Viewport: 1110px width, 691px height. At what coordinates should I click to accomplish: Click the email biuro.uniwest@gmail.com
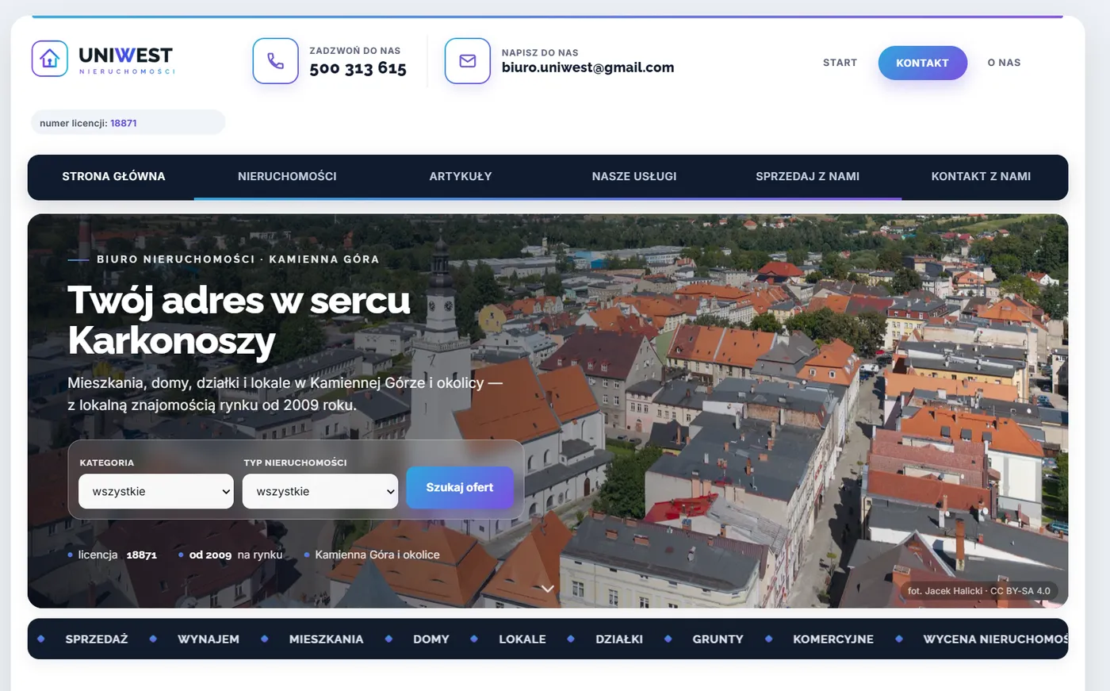pos(588,67)
